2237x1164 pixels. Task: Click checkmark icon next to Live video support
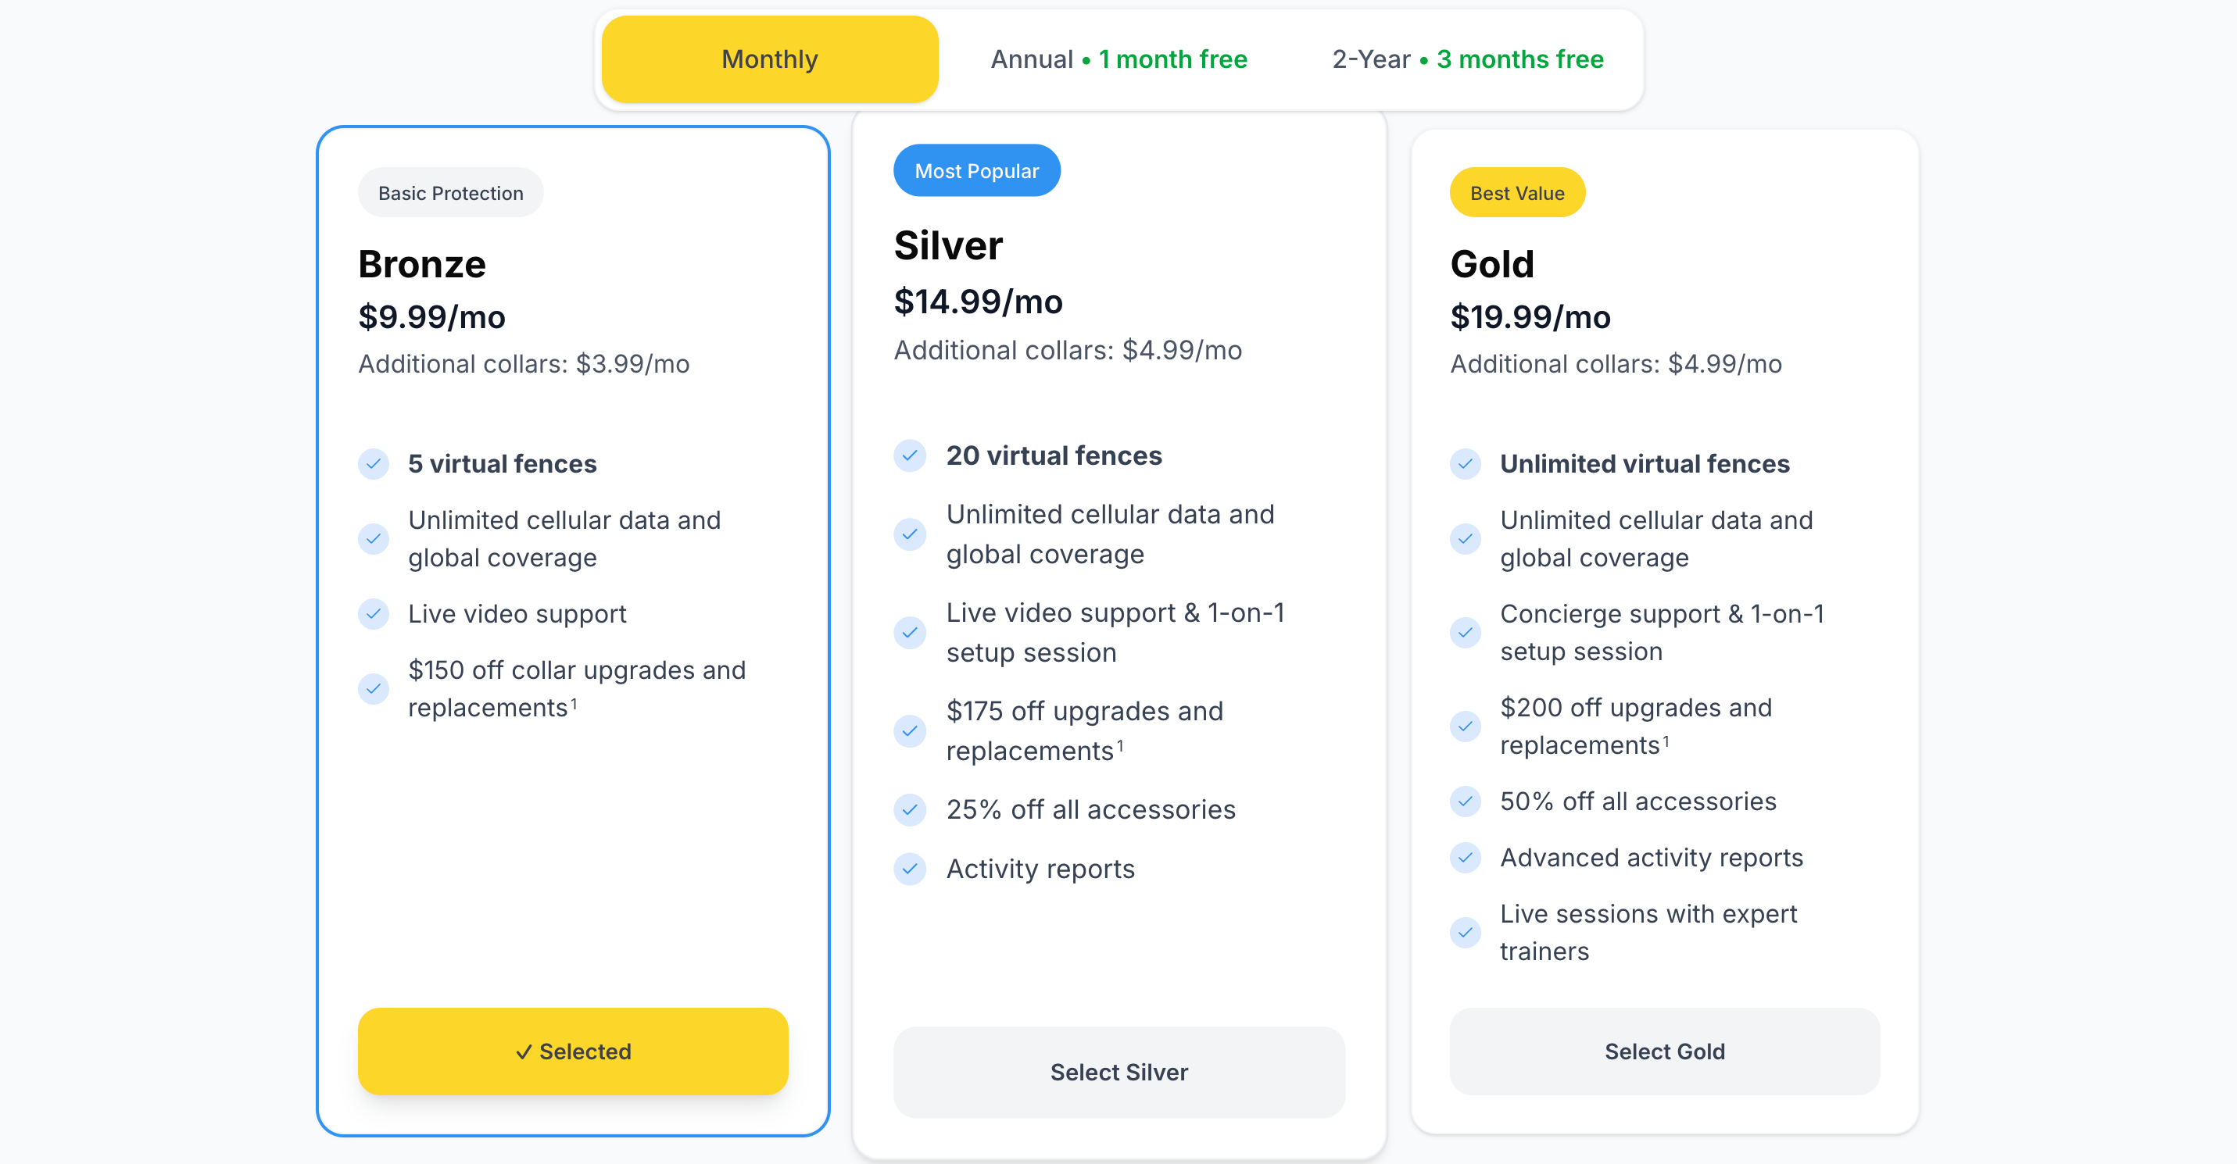coord(374,614)
